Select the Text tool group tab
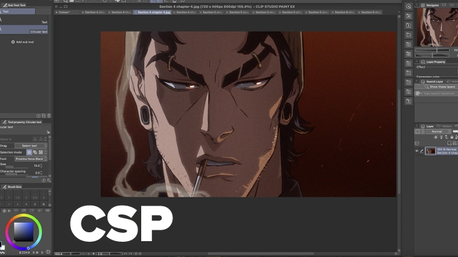 17,11
